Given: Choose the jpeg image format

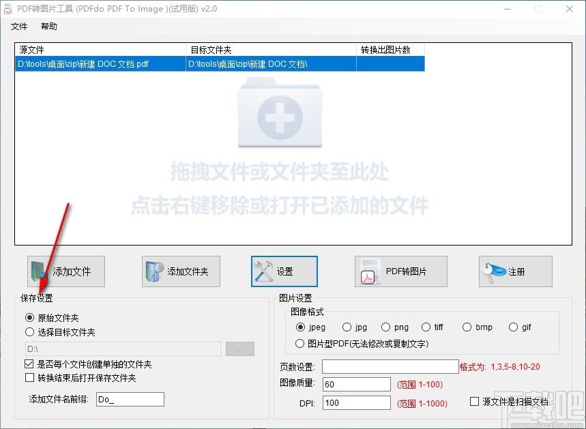Looking at the screenshot, I should [300, 327].
